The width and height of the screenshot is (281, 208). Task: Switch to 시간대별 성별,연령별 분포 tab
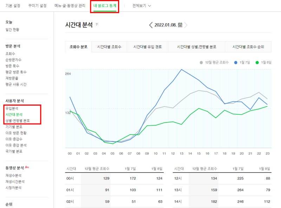pyautogui.click(x=197, y=47)
